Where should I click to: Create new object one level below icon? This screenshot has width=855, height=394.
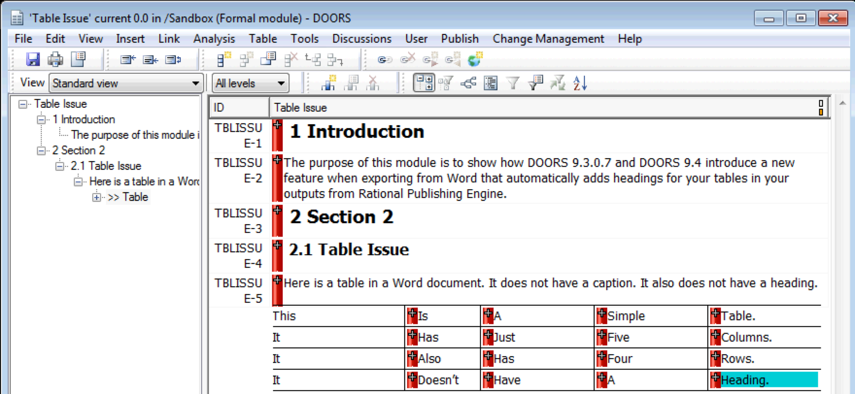pyautogui.click(x=246, y=60)
